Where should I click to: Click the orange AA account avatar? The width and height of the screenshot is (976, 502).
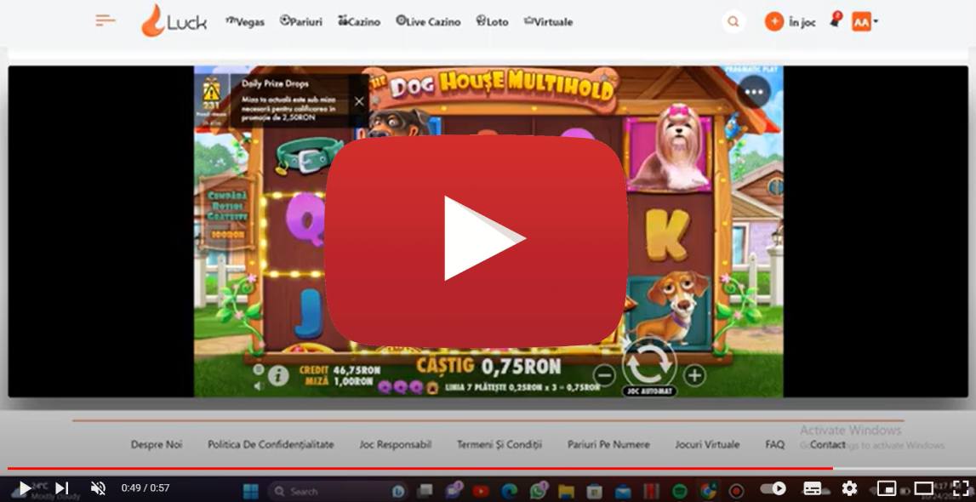[x=861, y=22]
